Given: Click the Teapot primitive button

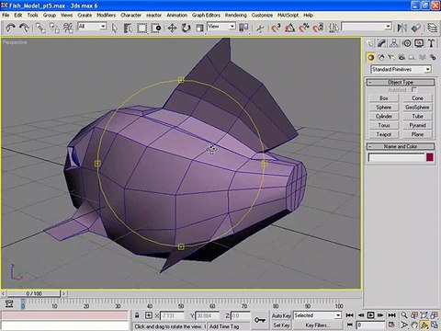Looking at the screenshot, I should tap(384, 134).
